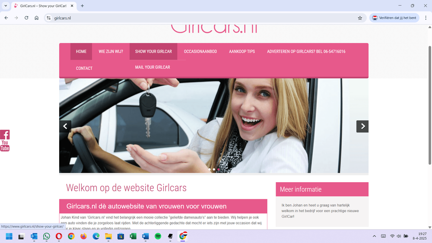Launch Outlook from the taskbar
This screenshot has height=243, width=432.
[x=34, y=236]
